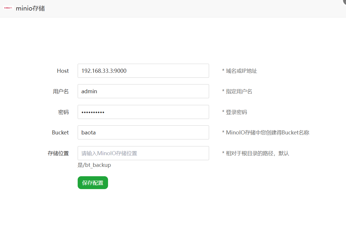Click the hint 相对于根目录的路径
This screenshot has height=249, width=346.
coord(255,153)
